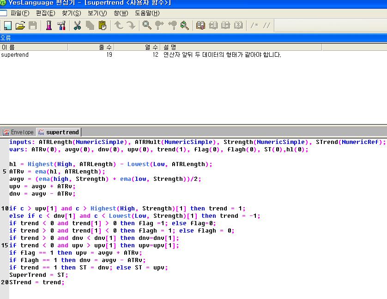Viewport: 387px width, 299px height.
Task: Click the find previous icon
Action: tap(159, 25)
